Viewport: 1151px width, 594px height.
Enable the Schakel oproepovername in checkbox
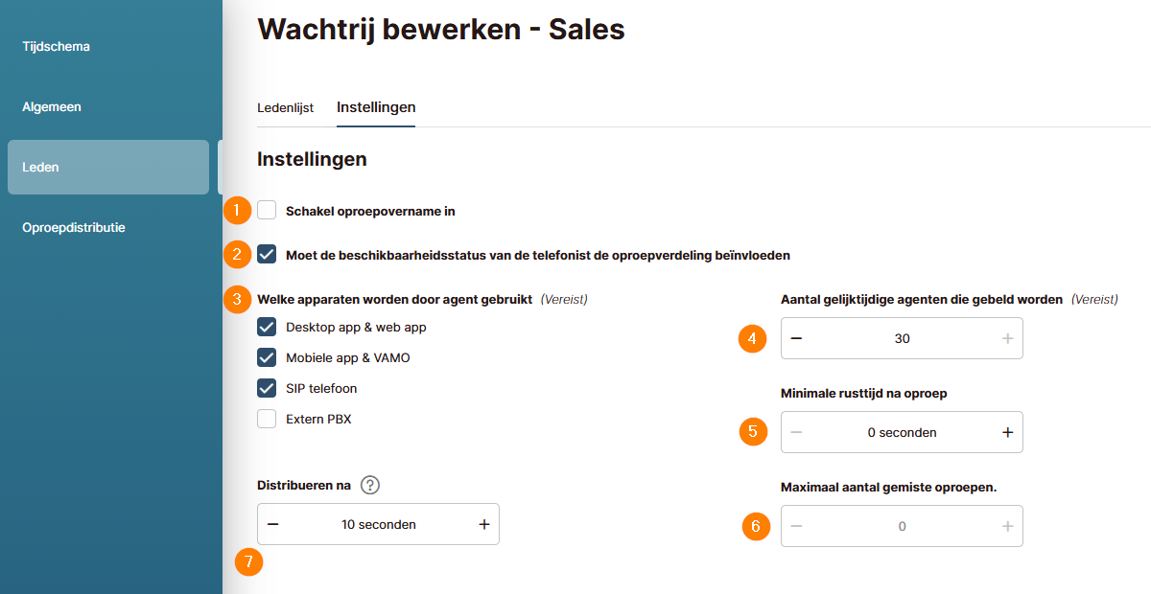pos(267,211)
